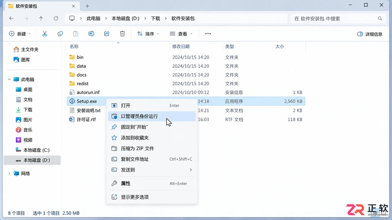This screenshot has width=392, height=220.
Task: Toggle the 详细信息 details pane
Action: (x=370, y=34)
